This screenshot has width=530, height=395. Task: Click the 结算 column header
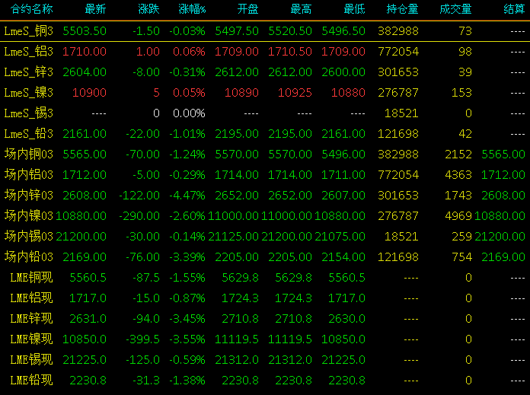pos(514,9)
